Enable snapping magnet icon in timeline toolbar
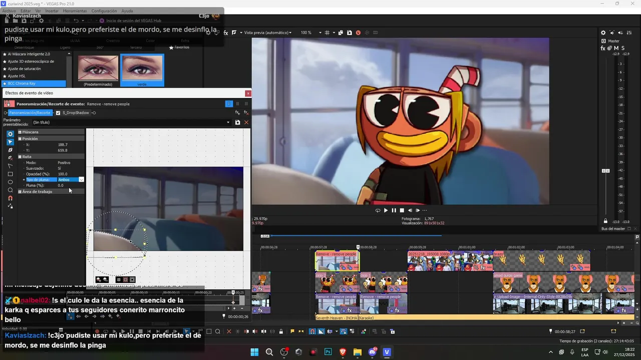The height and width of the screenshot is (360, 641). coord(312,331)
